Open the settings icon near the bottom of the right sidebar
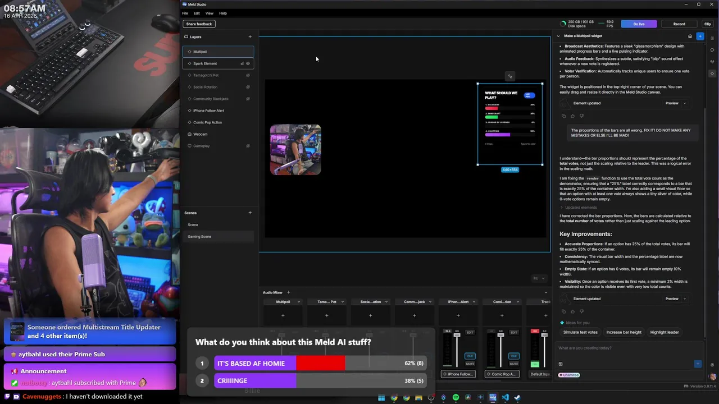Viewport: 719px width, 404px height. tap(712, 365)
